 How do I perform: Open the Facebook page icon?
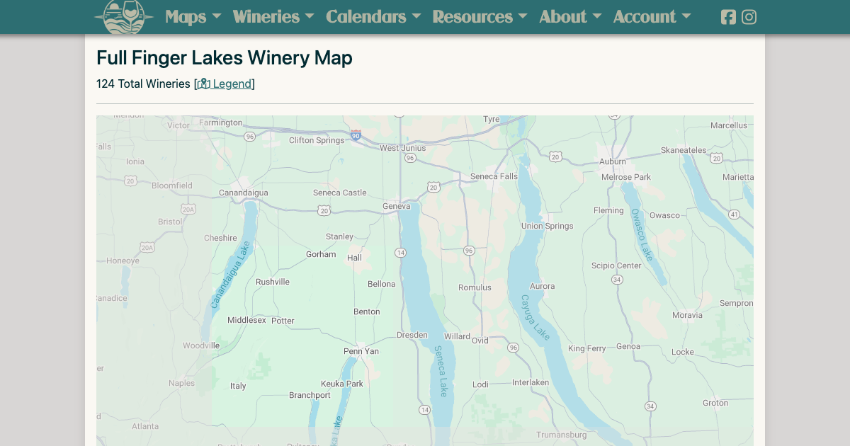(728, 16)
